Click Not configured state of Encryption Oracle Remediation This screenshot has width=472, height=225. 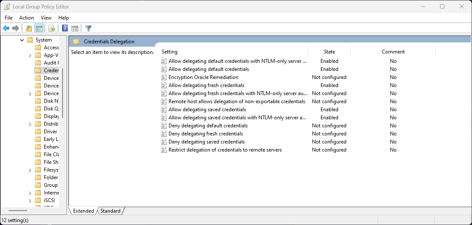click(329, 77)
